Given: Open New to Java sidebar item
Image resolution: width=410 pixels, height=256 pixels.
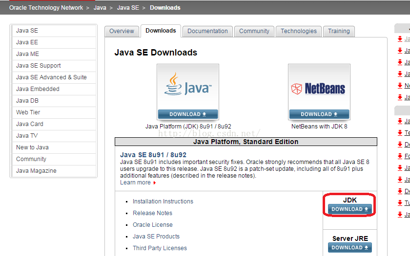Looking at the screenshot, I should tap(54, 147).
